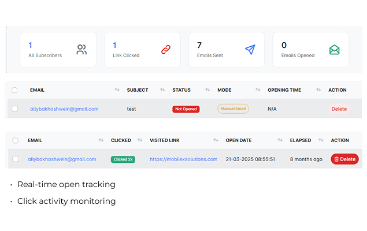
Task: Click the red Link Clicked chain icon
Action: click(166, 50)
